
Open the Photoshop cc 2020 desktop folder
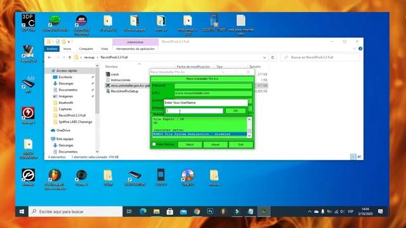tap(188, 25)
